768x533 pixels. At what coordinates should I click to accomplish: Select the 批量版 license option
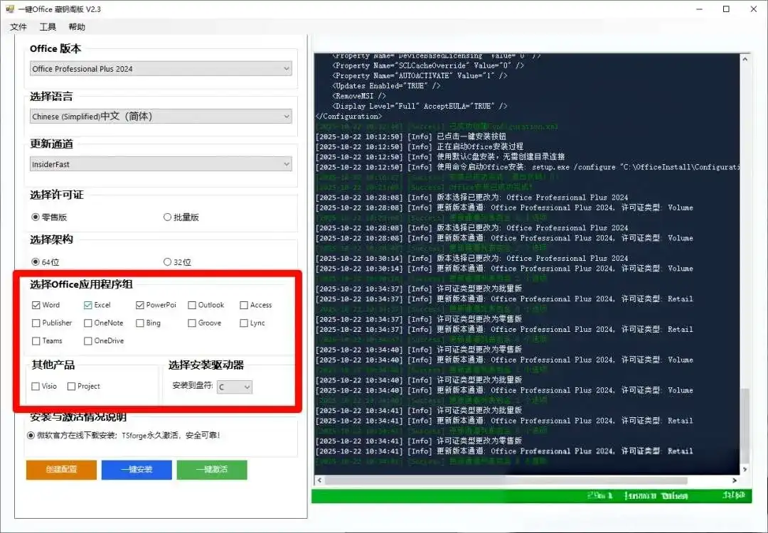[166, 217]
